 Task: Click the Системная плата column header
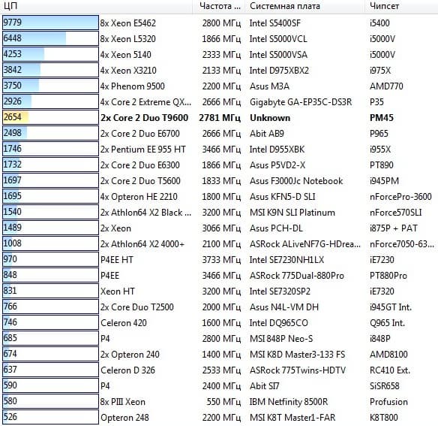tap(304, 6)
